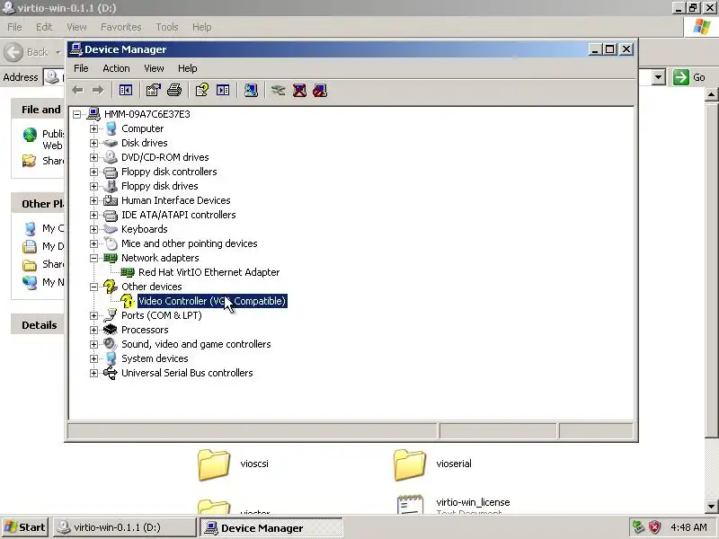719x539 pixels.
Task: Expand Floppy disk controllers node
Action: coord(93,172)
